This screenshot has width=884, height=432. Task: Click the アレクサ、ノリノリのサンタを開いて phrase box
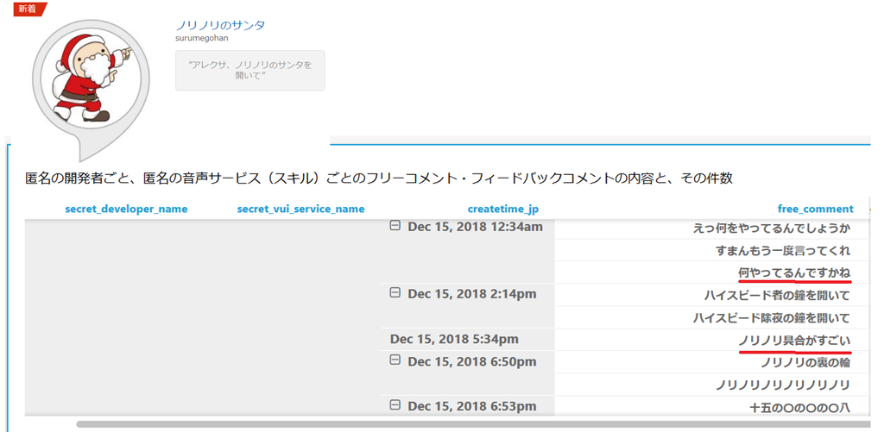249,71
